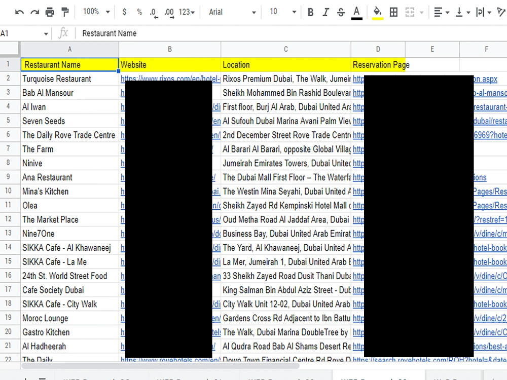Select the Cafe Society Dubai cell
The width and height of the screenshot is (507, 380).
[69, 290]
